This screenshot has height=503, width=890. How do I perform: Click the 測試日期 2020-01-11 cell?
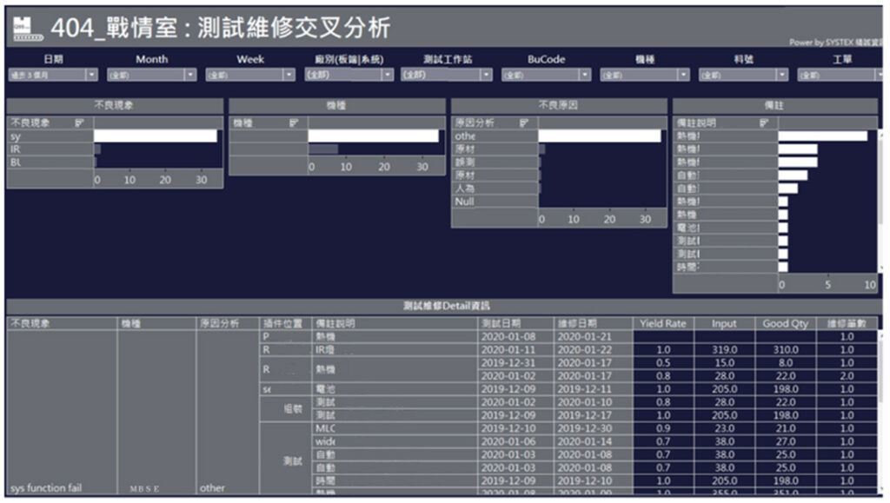516,349
